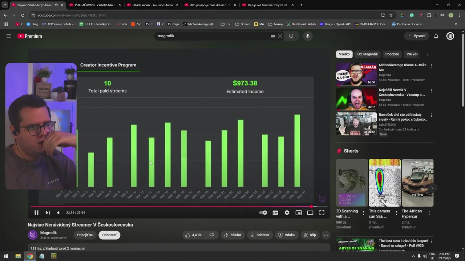Open Magrodik channel avatar

pyautogui.click(x=33, y=235)
